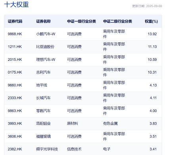Click the 有色金属 sub-industry cell
This screenshot has height=155, width=172.
[x=111, y=124]
